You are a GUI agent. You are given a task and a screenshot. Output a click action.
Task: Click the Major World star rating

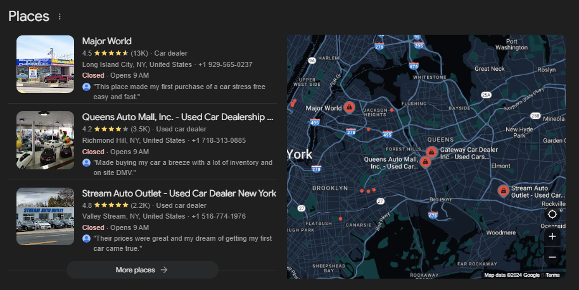point(111,53)
